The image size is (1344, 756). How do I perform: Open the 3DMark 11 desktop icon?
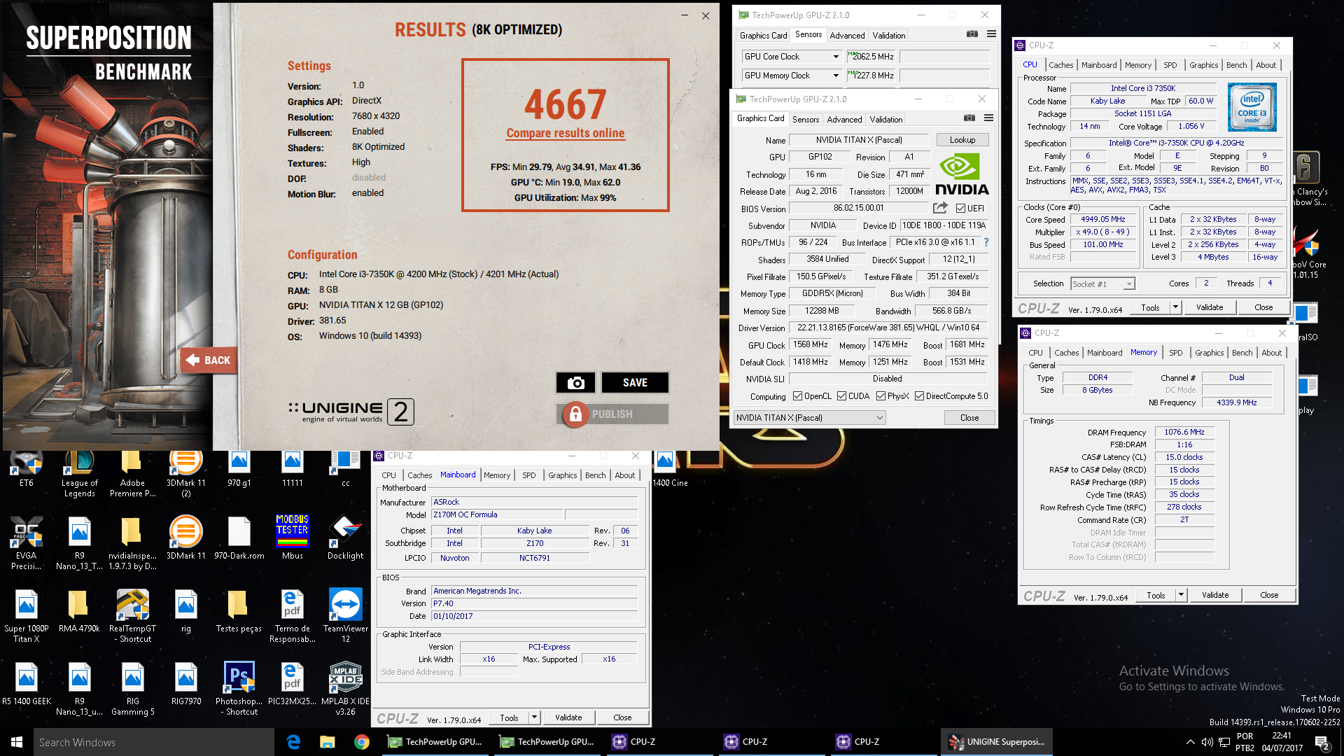186,538
